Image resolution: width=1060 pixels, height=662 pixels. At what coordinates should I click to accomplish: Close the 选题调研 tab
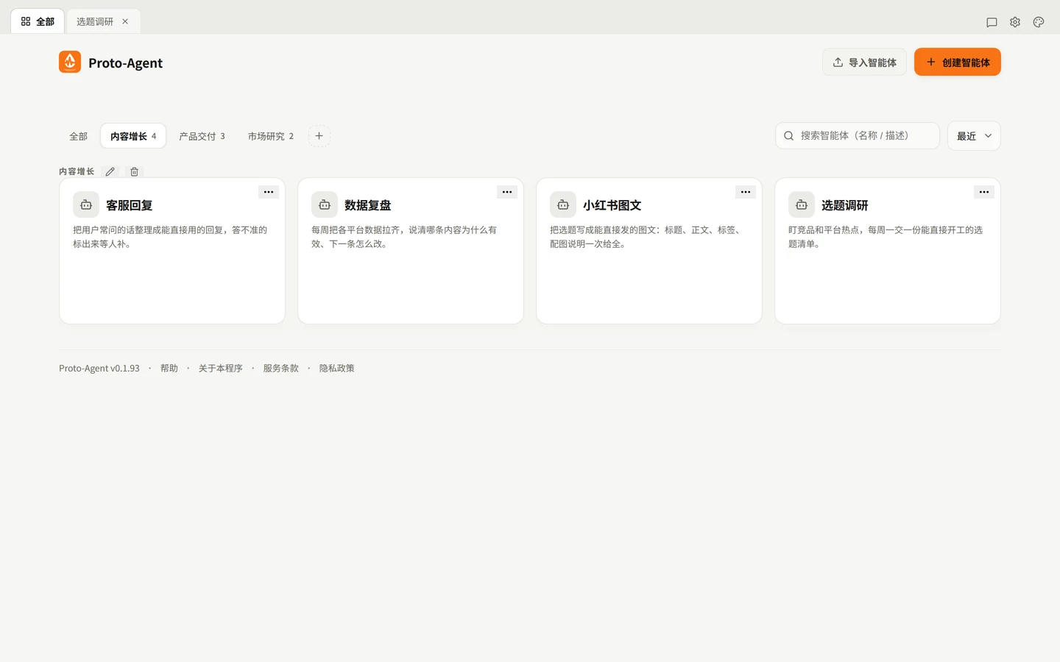coord(125,21)
